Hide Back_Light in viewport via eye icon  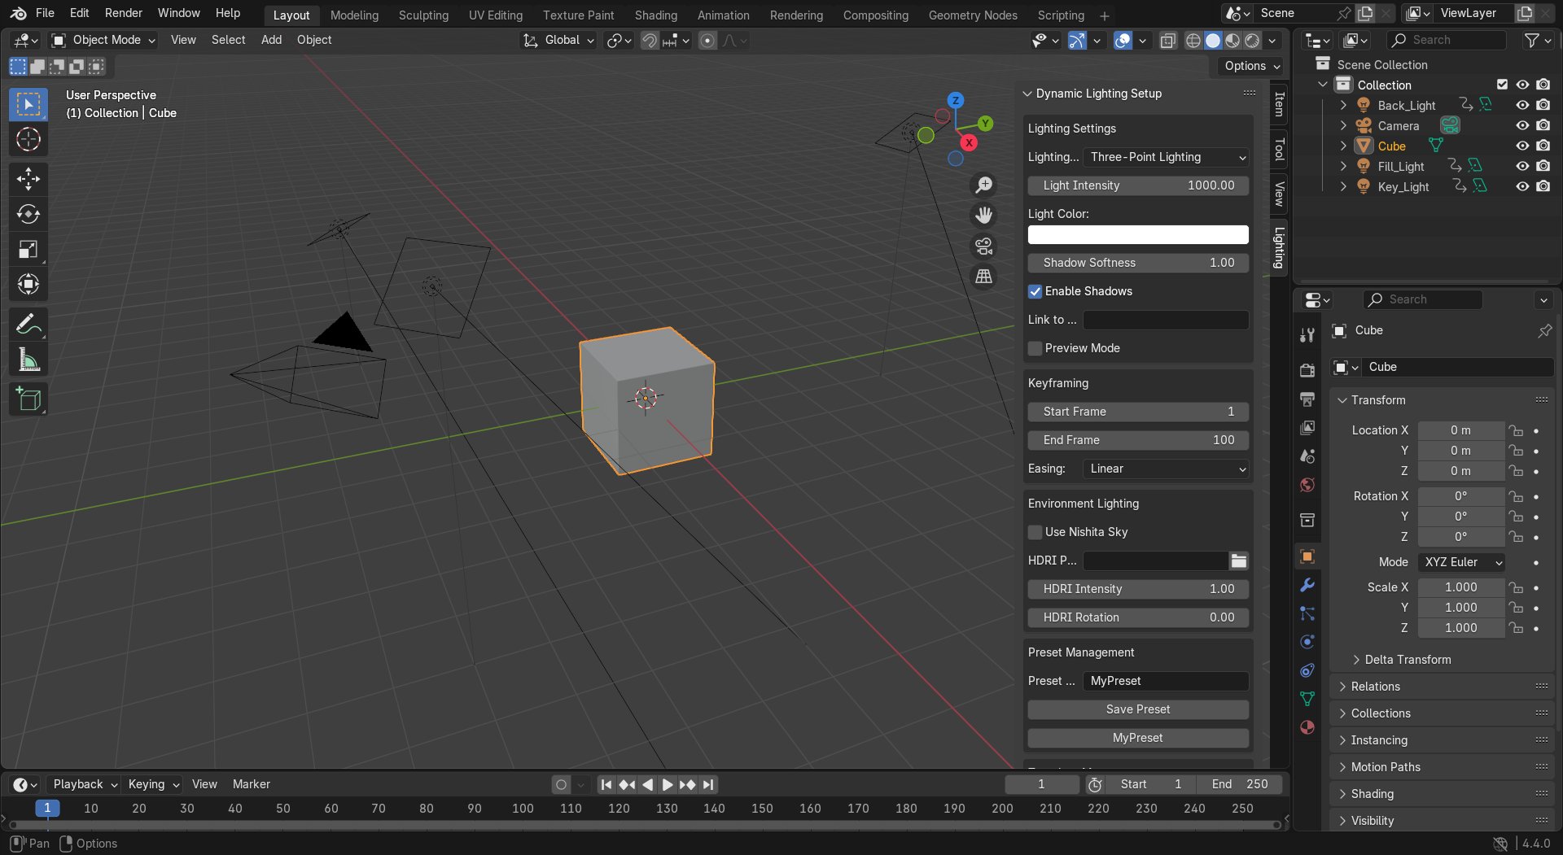[1522, 105]
